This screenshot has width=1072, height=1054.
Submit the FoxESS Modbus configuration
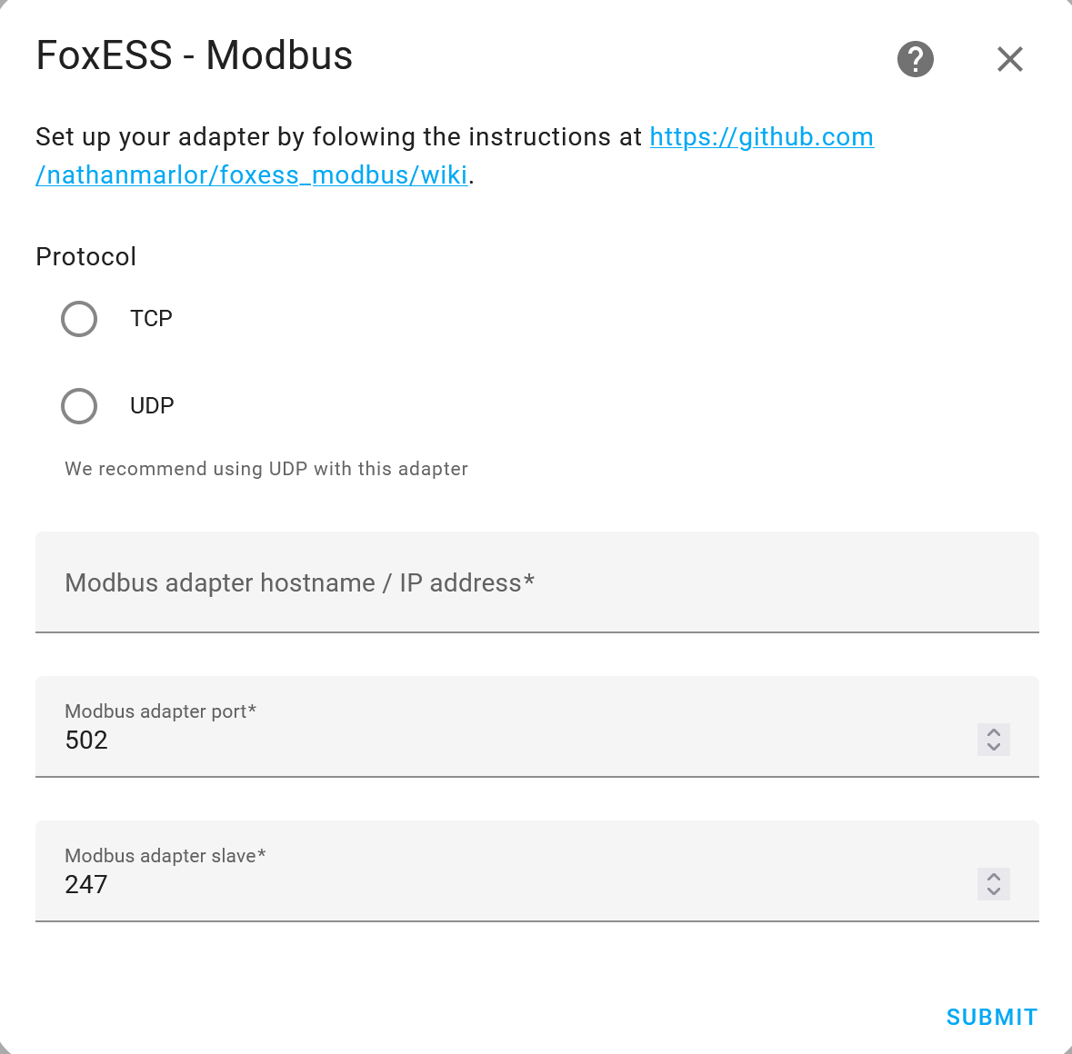(991, 1017)
